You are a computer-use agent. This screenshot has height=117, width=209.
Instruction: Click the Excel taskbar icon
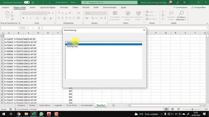tap(34, 114)
